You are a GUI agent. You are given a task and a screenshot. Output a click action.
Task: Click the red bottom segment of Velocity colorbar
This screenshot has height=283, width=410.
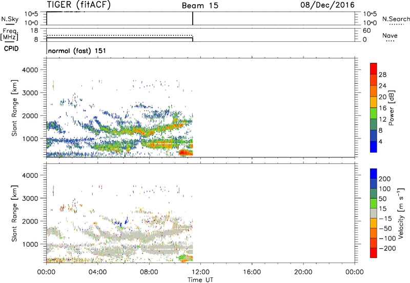click(374, 253)
